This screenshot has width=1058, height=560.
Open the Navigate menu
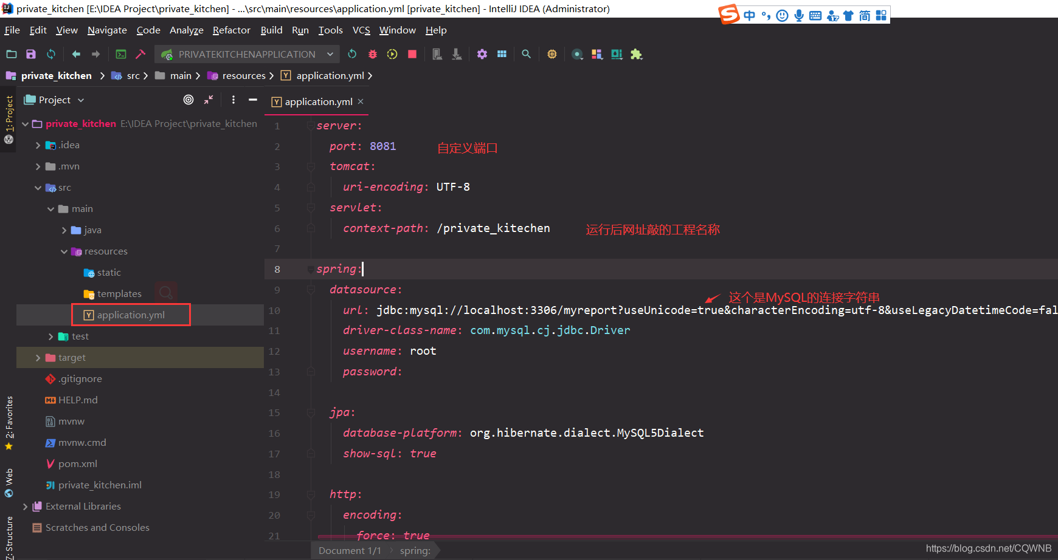[107, 30]
